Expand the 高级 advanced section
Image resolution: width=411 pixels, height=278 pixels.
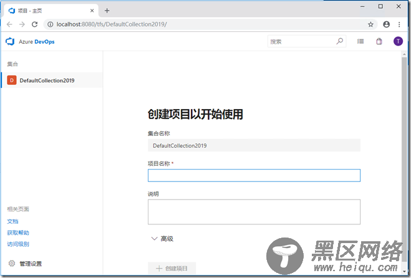162,239
